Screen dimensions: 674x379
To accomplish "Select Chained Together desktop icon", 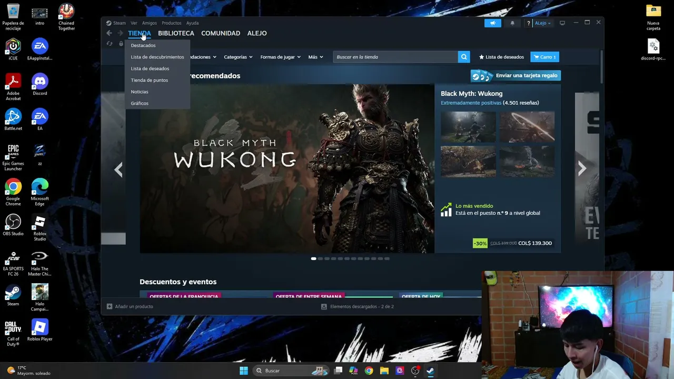I will (66, 17).
